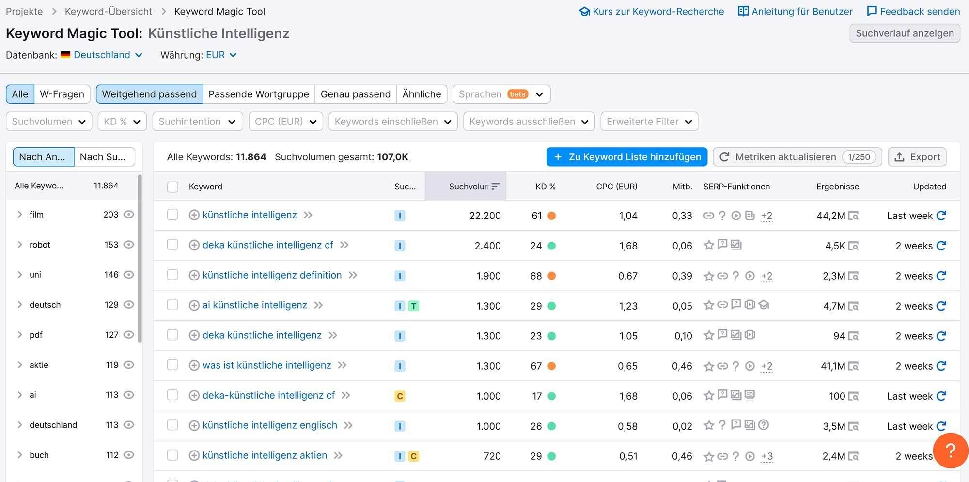The width and height of the screenshot is (969, 482).
Task: Select the 'Genau passend' match type
Action: pos(356,94)
